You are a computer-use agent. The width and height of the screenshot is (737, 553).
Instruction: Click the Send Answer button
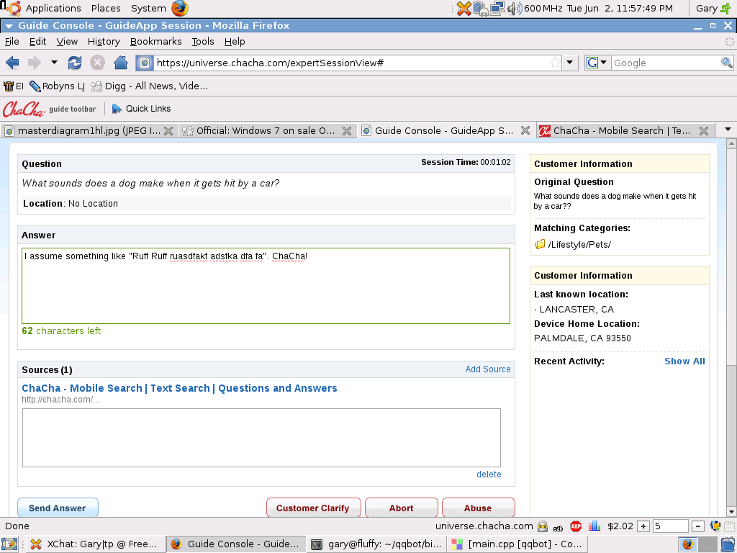[x=58, y=508]
